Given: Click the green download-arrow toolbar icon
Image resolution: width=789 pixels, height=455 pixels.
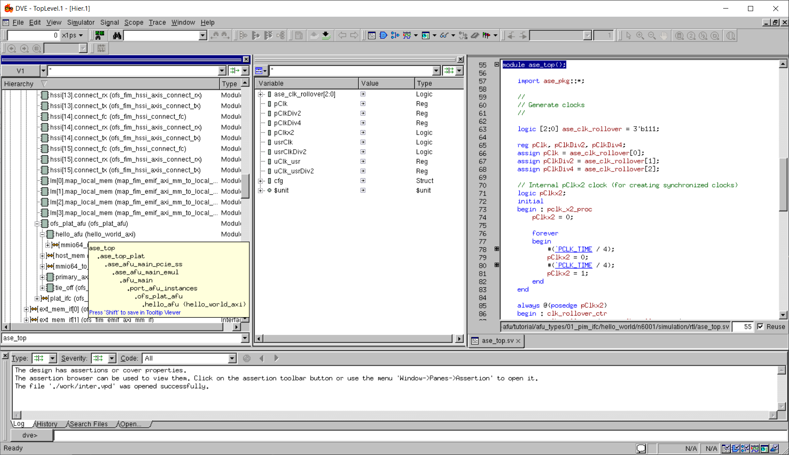Looking at the screenshot, I should (326, 35).
